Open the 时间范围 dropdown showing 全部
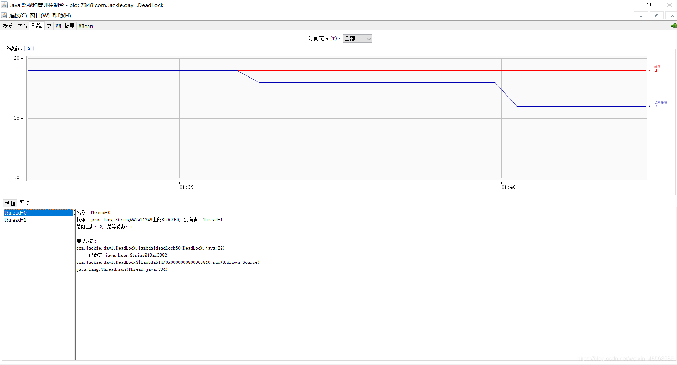Screen dimensions: 677x365 357,39
